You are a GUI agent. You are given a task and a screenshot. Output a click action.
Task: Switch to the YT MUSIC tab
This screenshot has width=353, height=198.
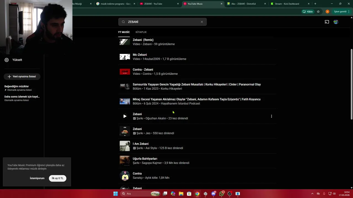point(124,32)
